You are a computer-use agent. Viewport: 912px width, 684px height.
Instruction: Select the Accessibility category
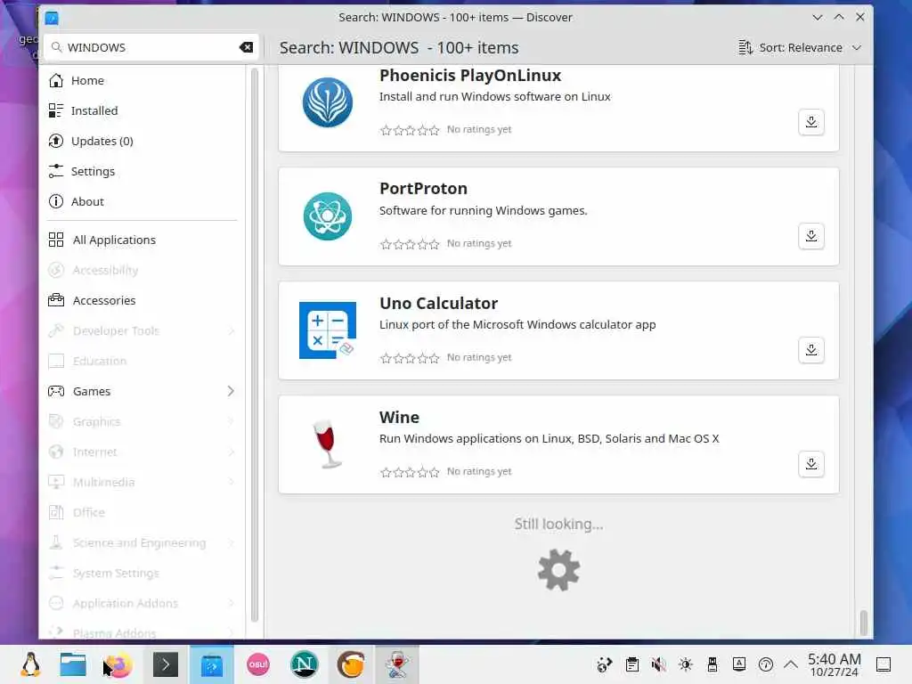tap(142, 270)
